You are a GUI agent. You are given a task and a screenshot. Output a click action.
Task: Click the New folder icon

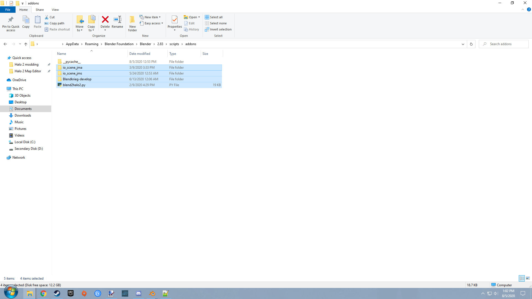pos(132,20)
